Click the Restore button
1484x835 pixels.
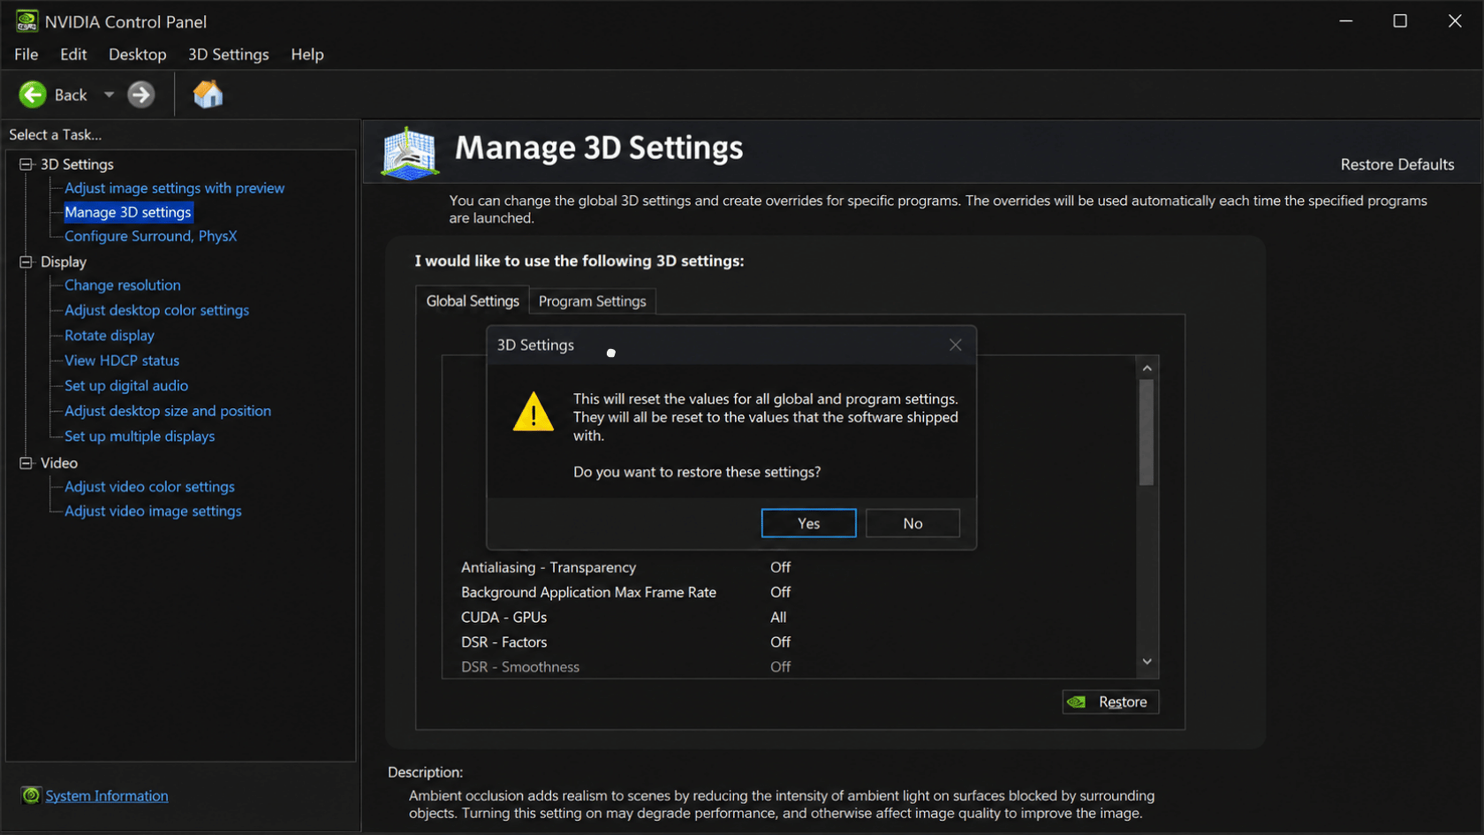click(1110, 702)
